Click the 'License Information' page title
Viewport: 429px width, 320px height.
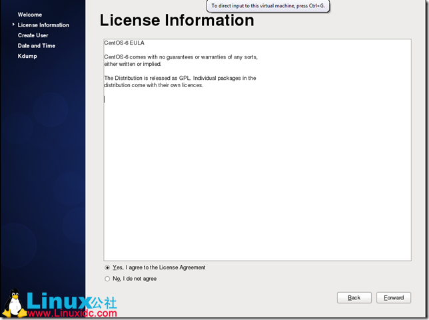[177, 21]
